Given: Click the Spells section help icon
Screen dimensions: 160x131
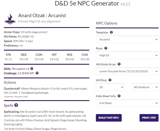Looking at the screenshot, I should (16, 105).
